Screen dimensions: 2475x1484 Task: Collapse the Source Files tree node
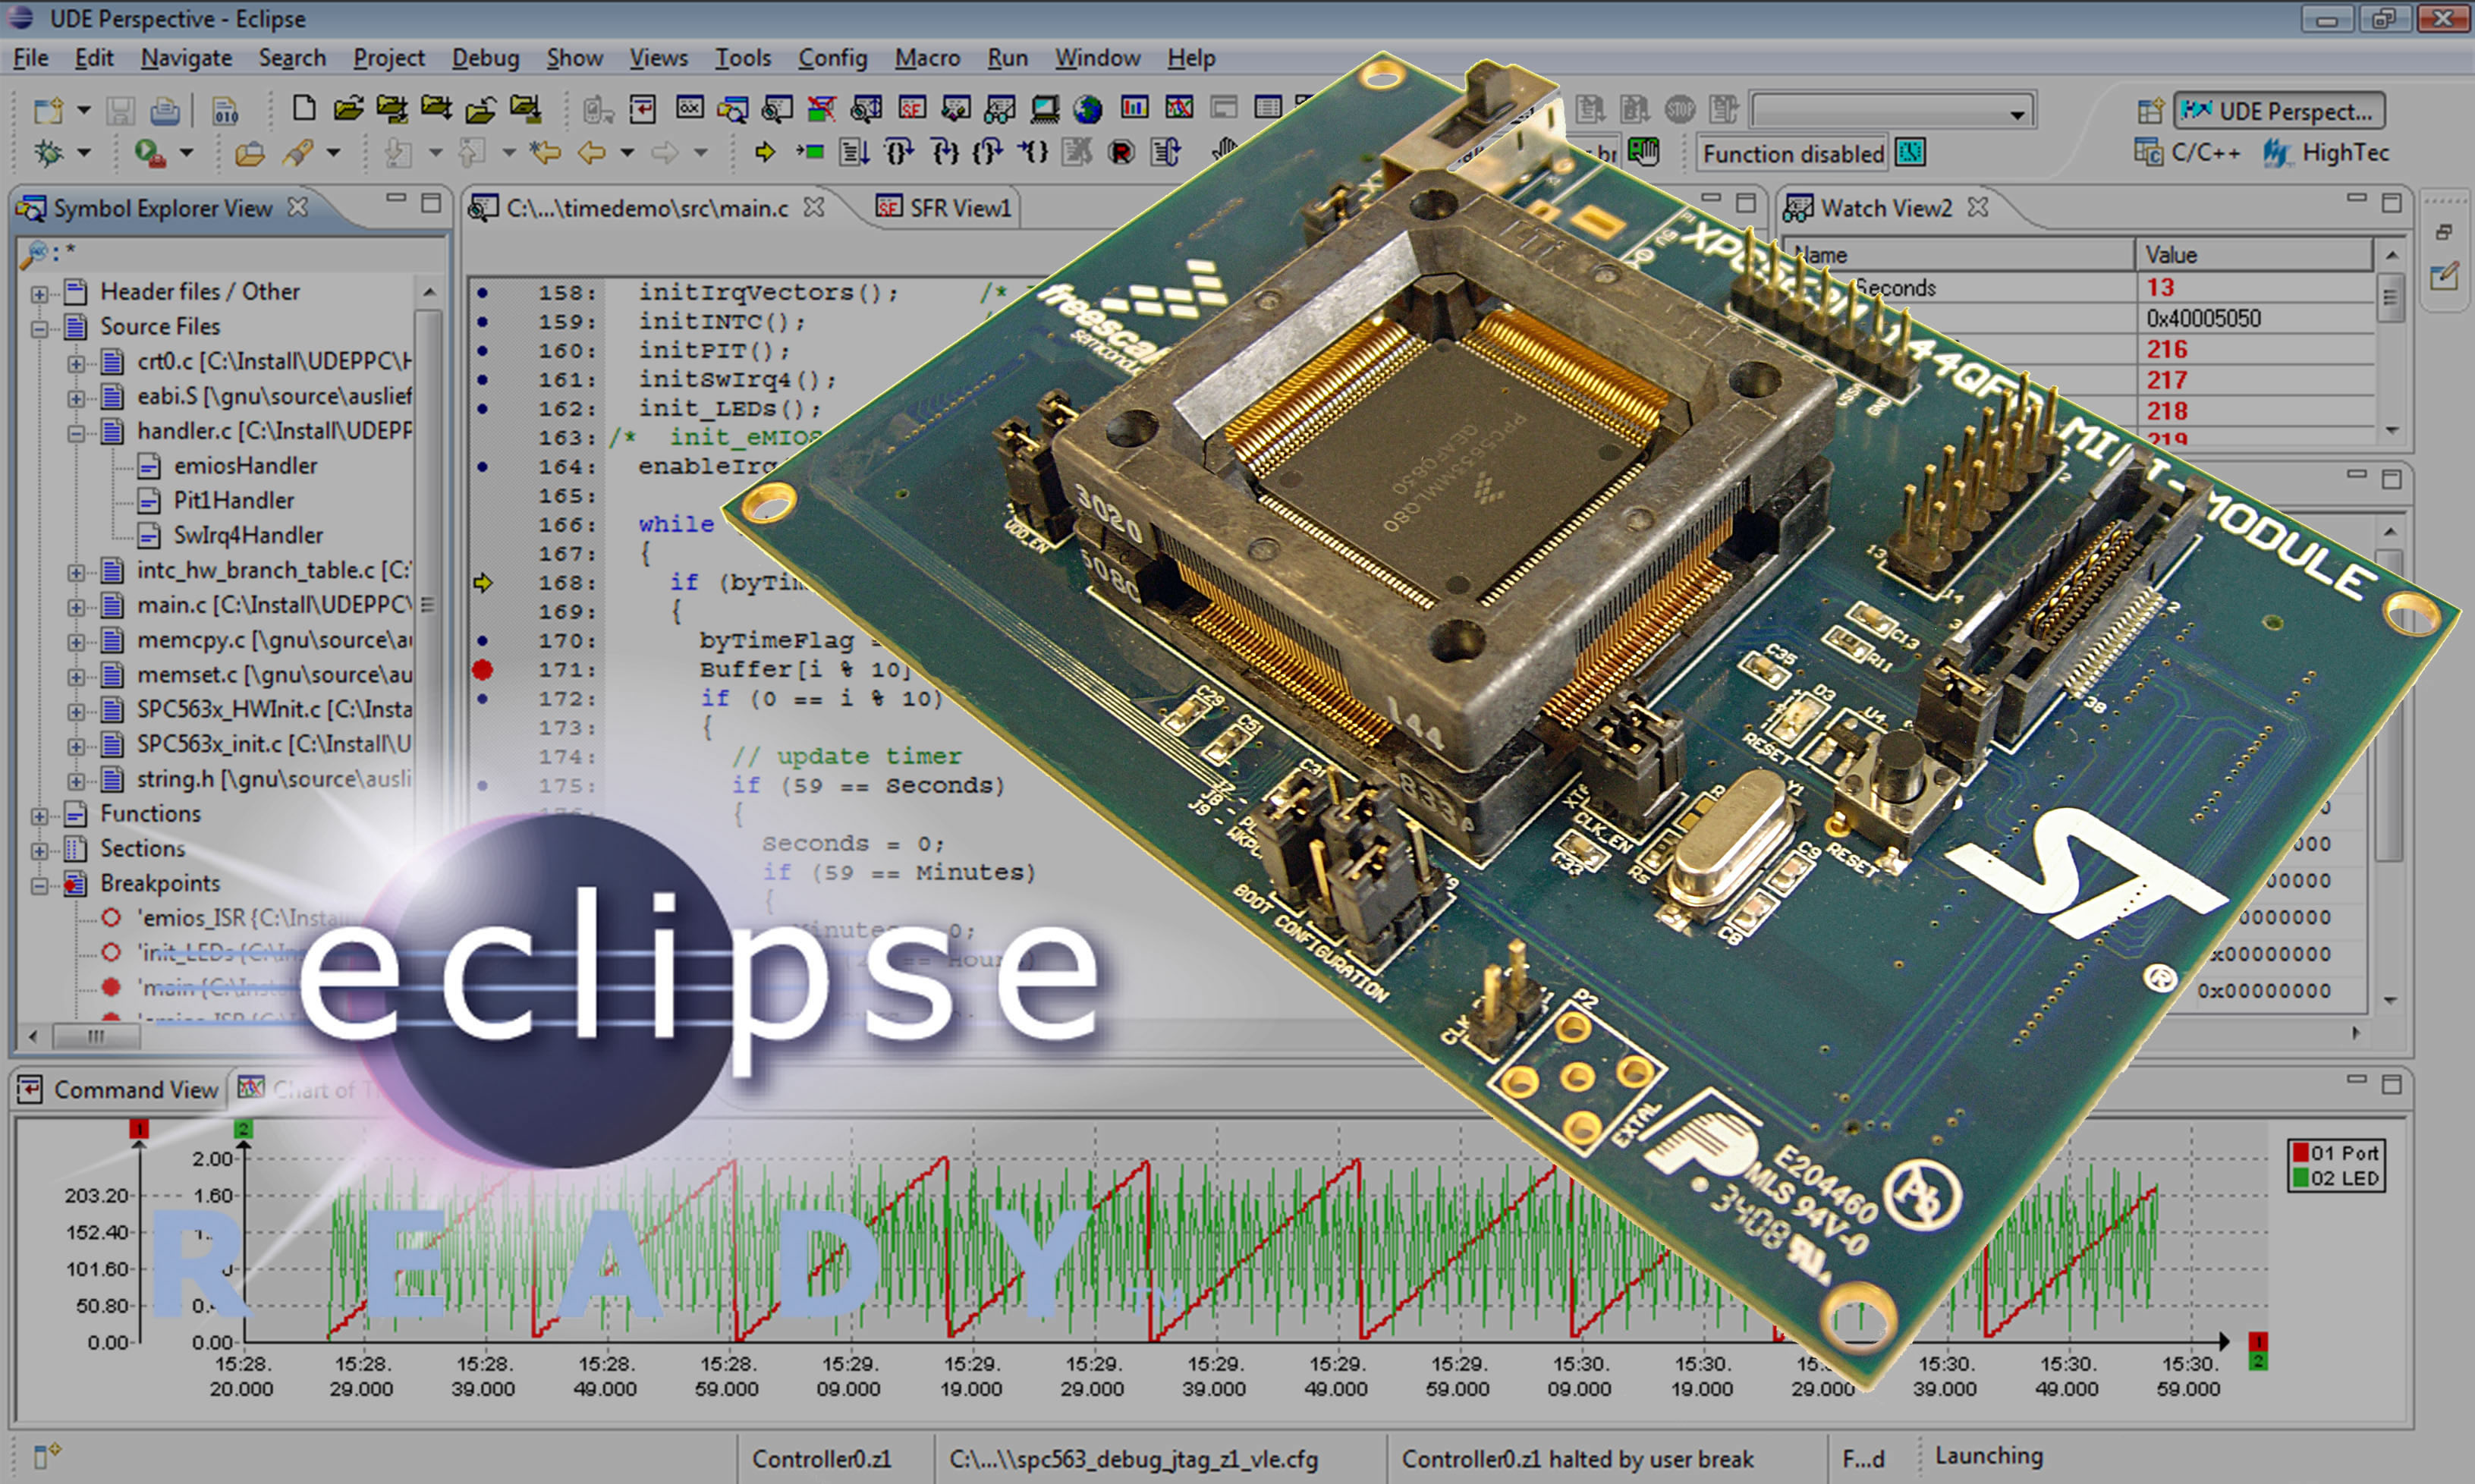tap(39, 328)
